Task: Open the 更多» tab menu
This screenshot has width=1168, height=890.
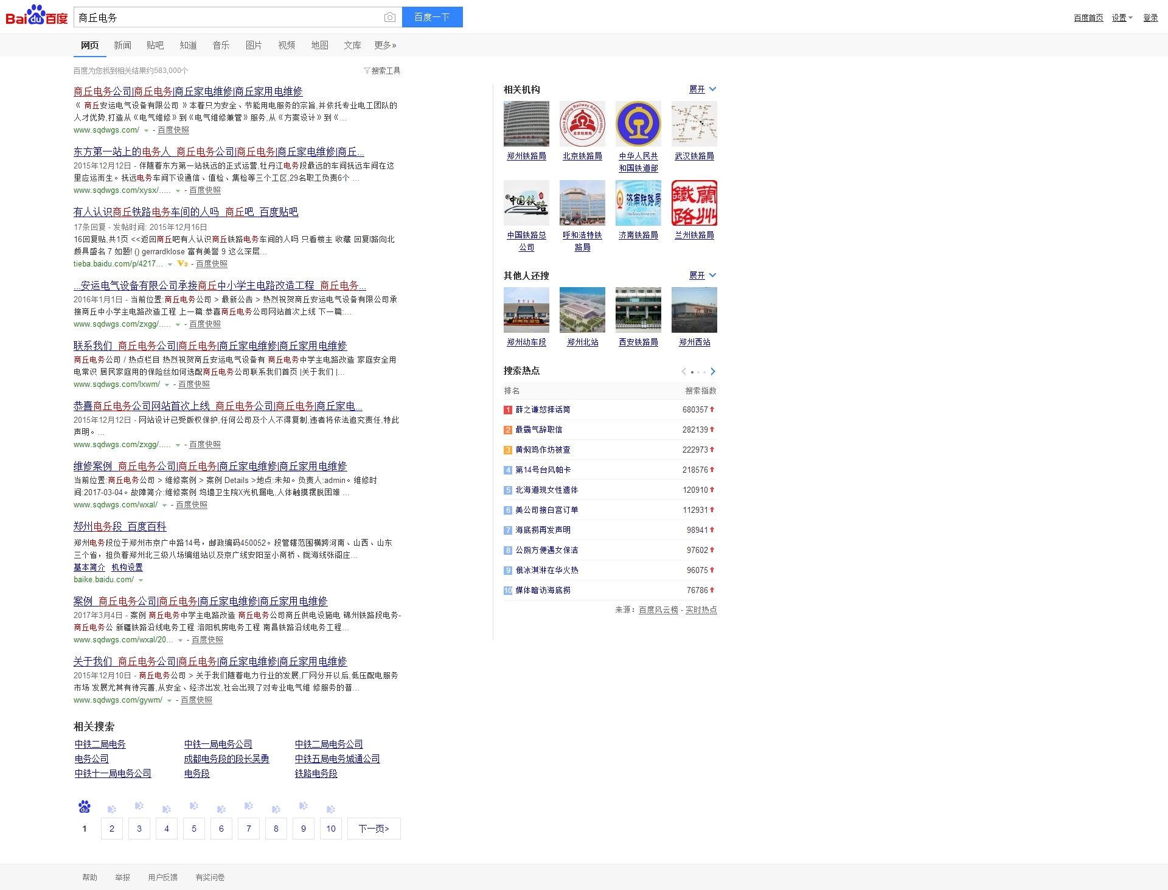Action: [x=385, y=45]
